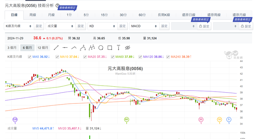Toggle hide drawings eye-slash icon
This screenshot has height=139, width=256.
128,48
